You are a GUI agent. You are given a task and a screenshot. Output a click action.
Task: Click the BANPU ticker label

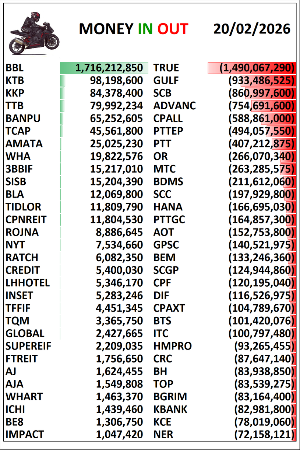(23, 118)
